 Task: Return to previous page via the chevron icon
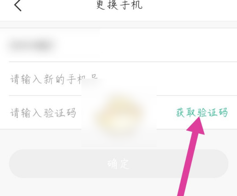18,5
